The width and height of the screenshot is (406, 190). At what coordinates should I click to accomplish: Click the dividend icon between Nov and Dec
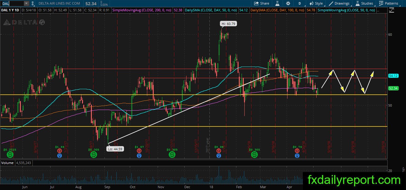172,155
